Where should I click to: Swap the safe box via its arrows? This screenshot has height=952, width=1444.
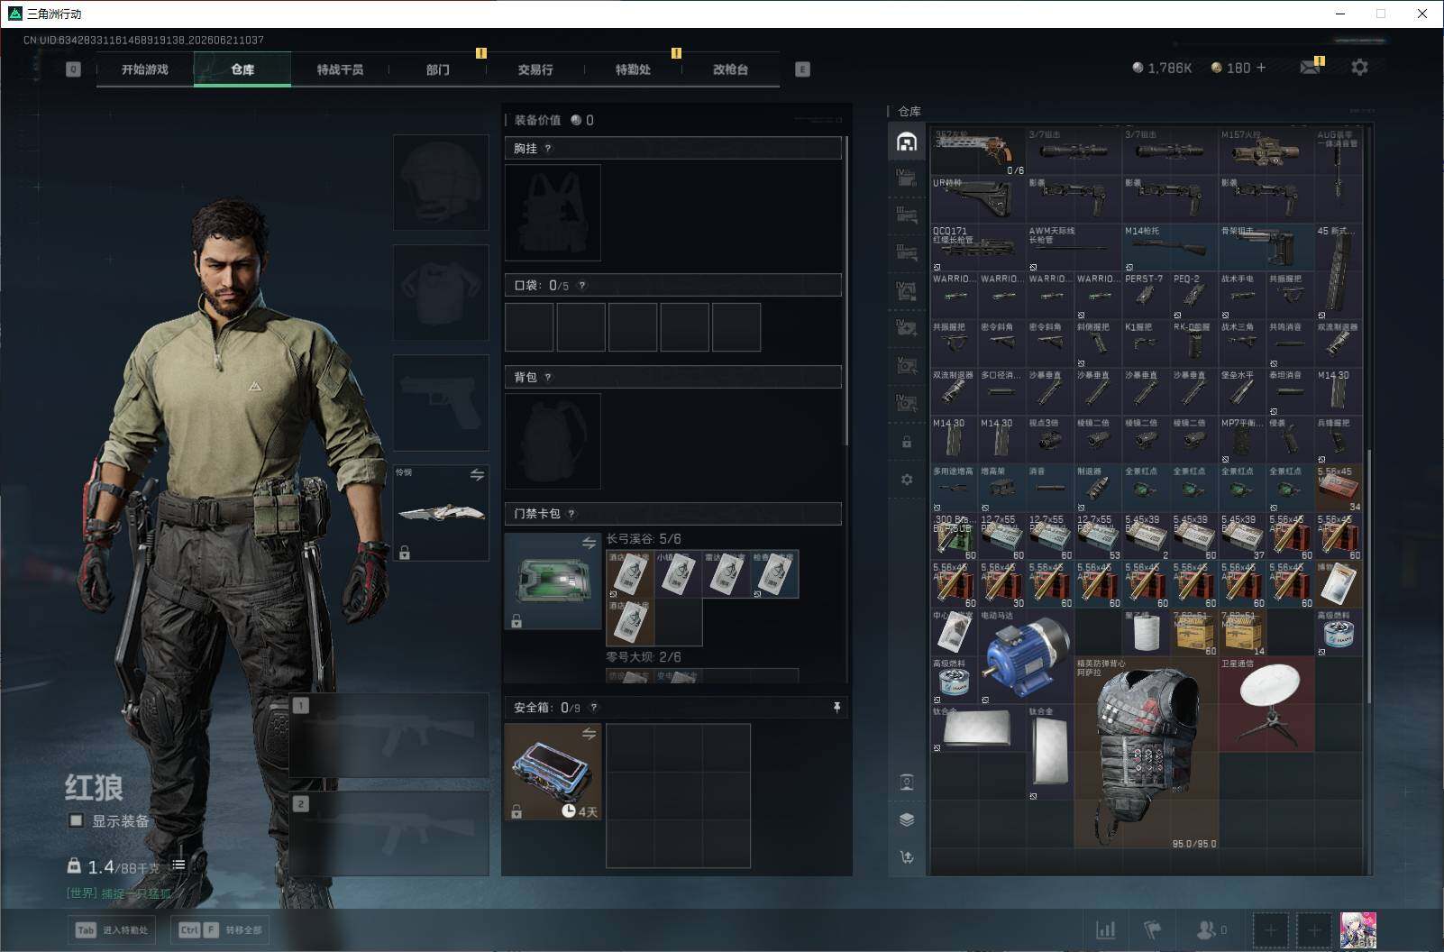point(589,734)
